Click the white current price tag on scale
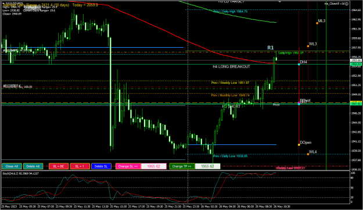This screenshot has width=363, height=210. [356, 60]
